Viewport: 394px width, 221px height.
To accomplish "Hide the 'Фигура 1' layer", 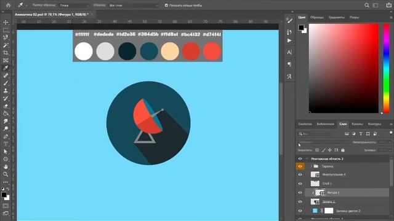I will 300,193.
